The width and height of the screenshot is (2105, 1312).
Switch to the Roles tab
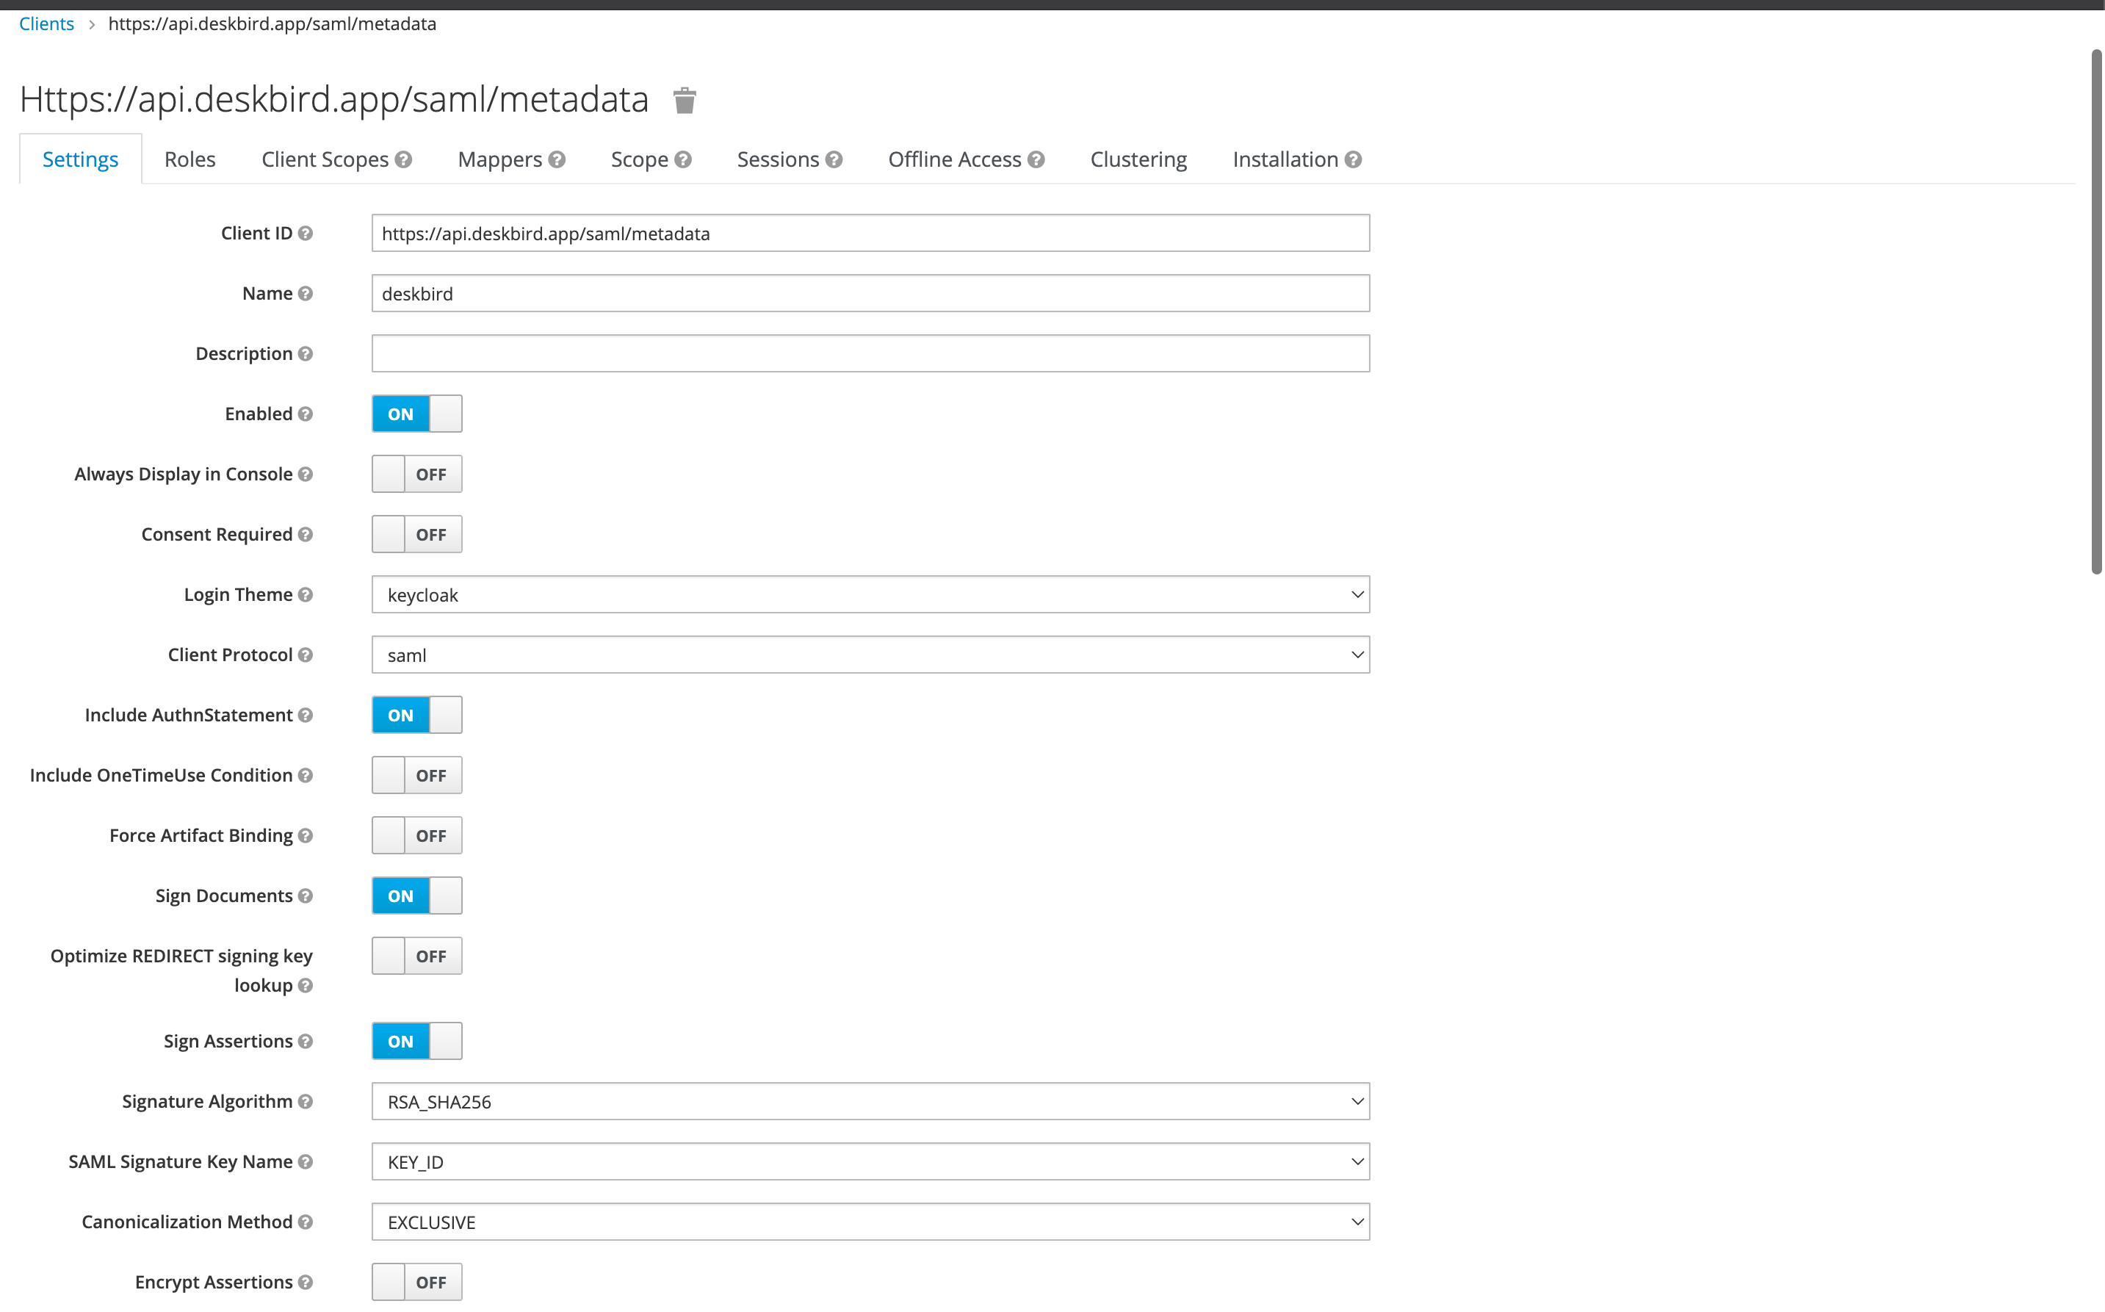[189, 159]
